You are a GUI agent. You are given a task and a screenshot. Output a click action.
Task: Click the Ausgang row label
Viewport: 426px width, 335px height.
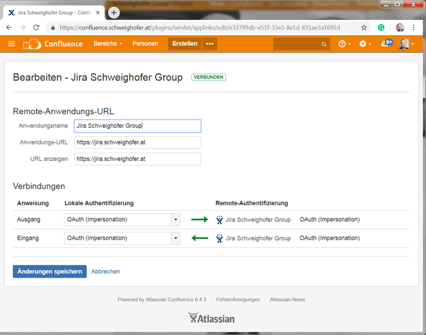[x=28, y=220]
